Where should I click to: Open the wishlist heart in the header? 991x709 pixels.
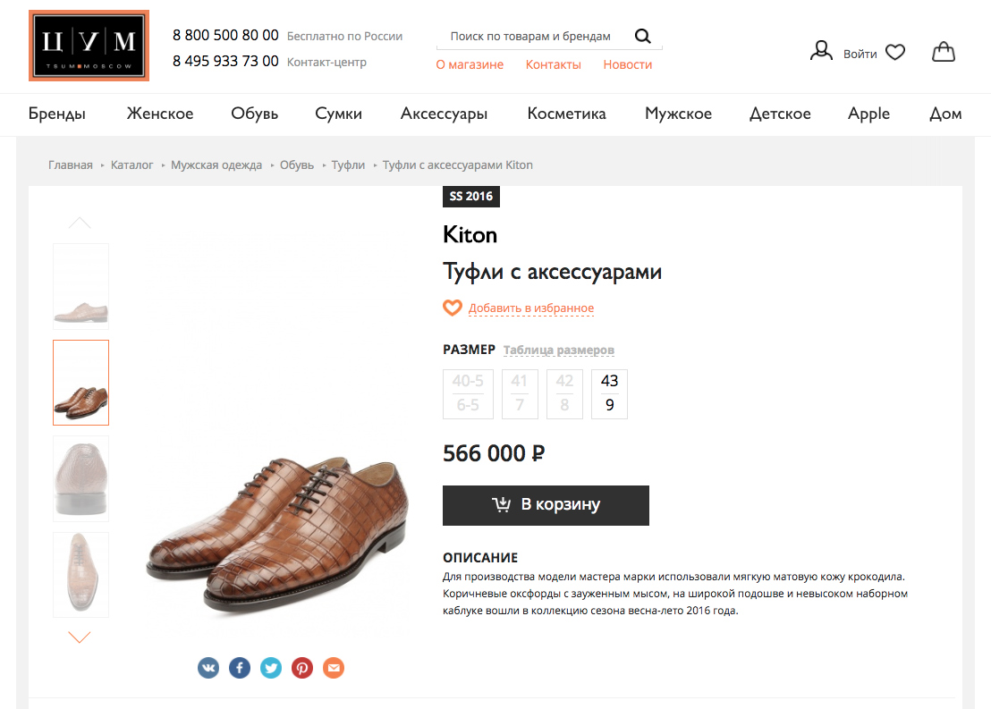[x=895, y=53]
